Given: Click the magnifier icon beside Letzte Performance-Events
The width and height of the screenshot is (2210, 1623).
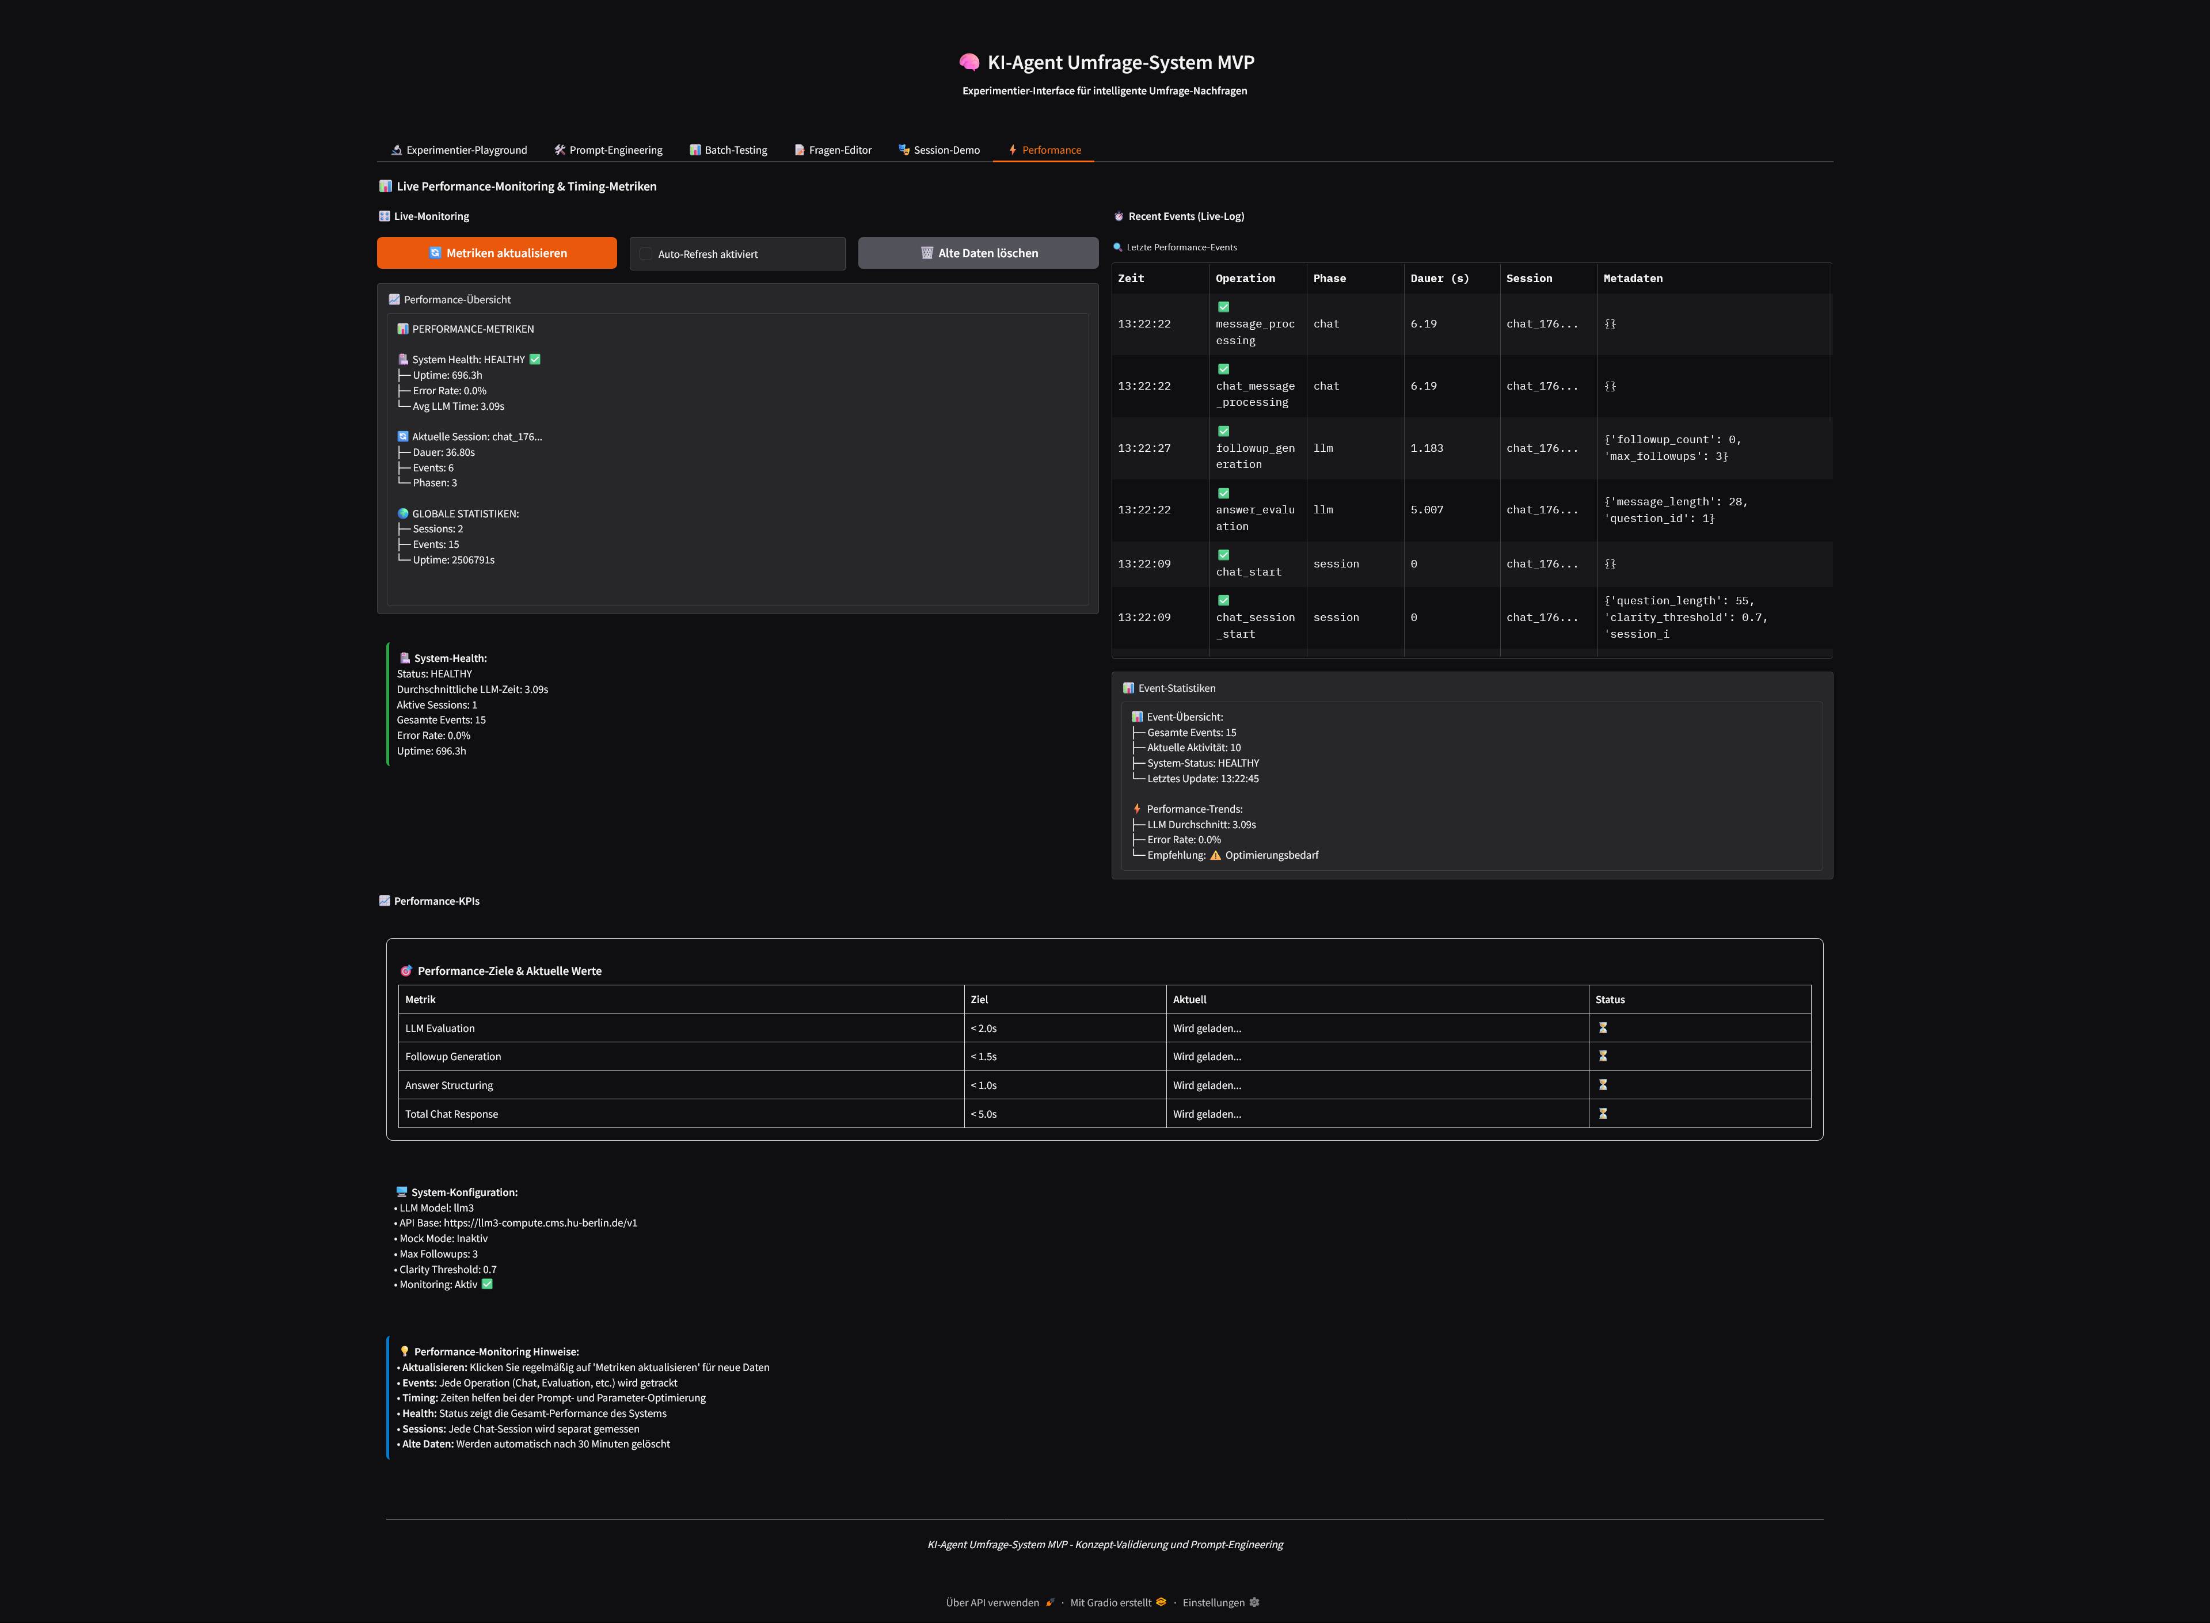Looking at the screenshot, I should [1119, 246].
